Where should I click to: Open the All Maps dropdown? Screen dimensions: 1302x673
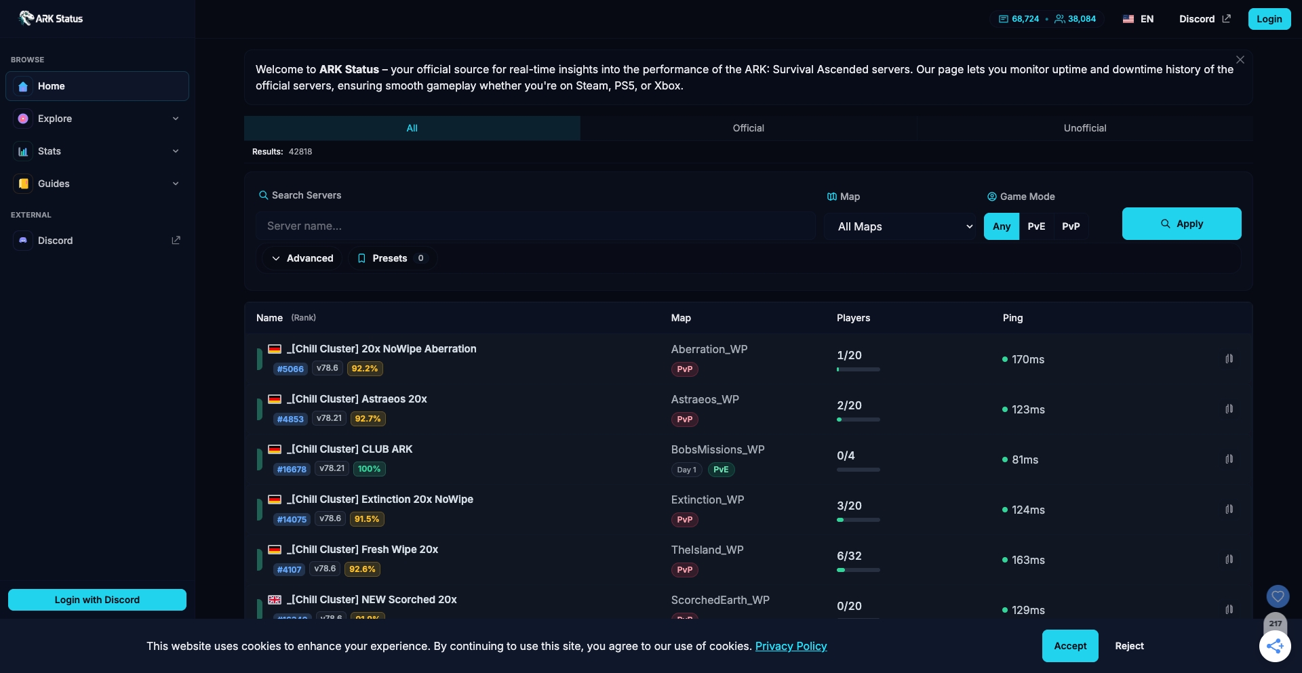(902, 226)
